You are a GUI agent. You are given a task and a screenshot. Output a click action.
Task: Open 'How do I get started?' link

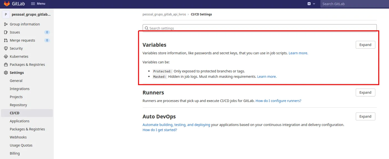[160, 130]
